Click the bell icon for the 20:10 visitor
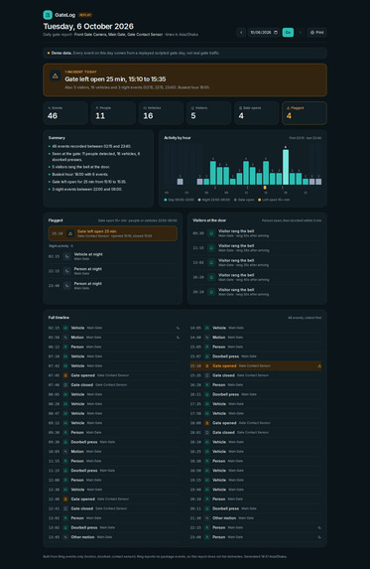The width and height of the screenshot is (370, 569). click(x=211, y=292)
